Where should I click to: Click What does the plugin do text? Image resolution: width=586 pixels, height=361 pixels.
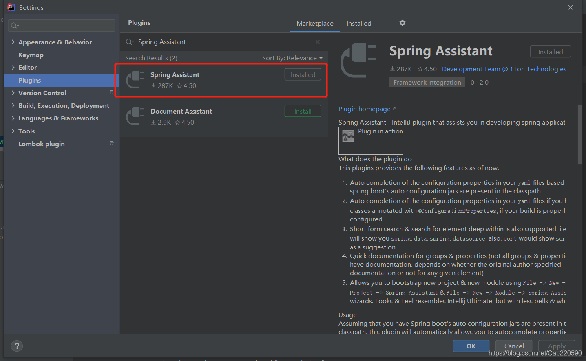[375, 159]
